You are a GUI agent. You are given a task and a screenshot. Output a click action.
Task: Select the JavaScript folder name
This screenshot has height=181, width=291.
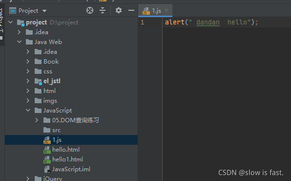(58, 111)
